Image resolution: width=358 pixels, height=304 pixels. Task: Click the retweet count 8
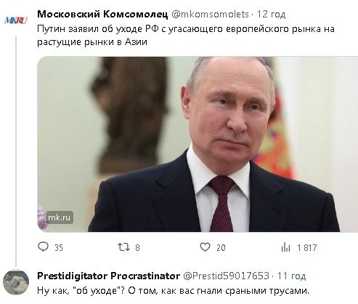click(x=137, y=248)
